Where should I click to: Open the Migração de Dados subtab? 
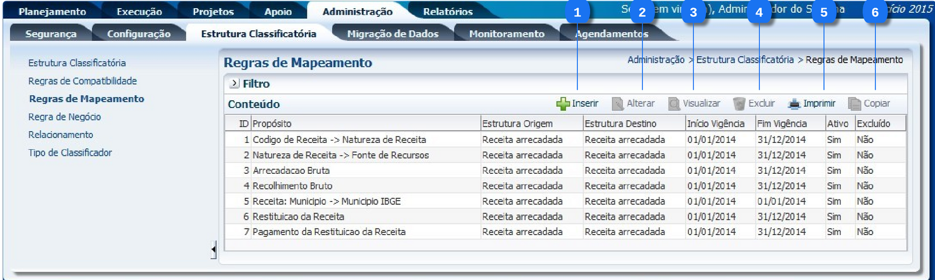393,34
